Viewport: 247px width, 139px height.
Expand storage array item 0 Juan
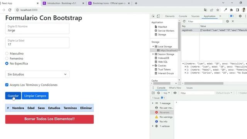(x=185, y=67)
